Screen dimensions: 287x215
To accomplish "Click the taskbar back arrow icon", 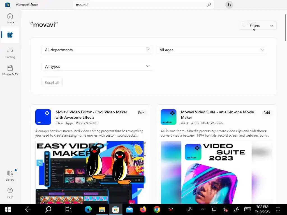I will coord(28,209).
